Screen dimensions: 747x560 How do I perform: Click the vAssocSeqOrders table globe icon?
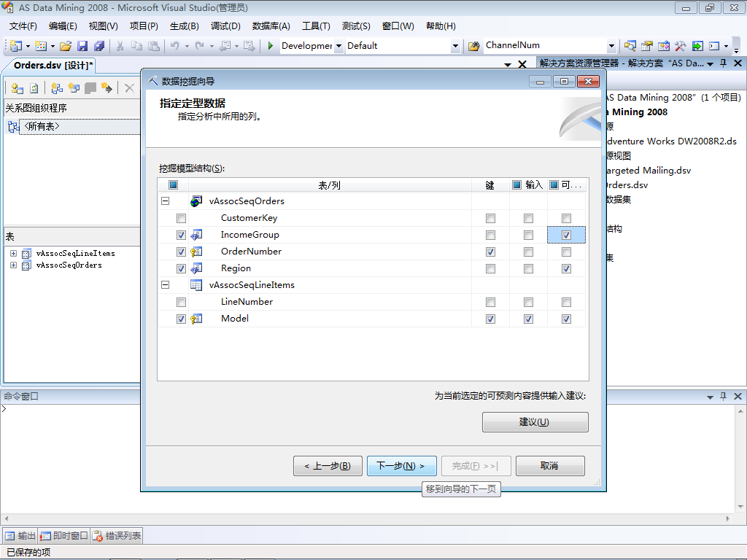196,201
